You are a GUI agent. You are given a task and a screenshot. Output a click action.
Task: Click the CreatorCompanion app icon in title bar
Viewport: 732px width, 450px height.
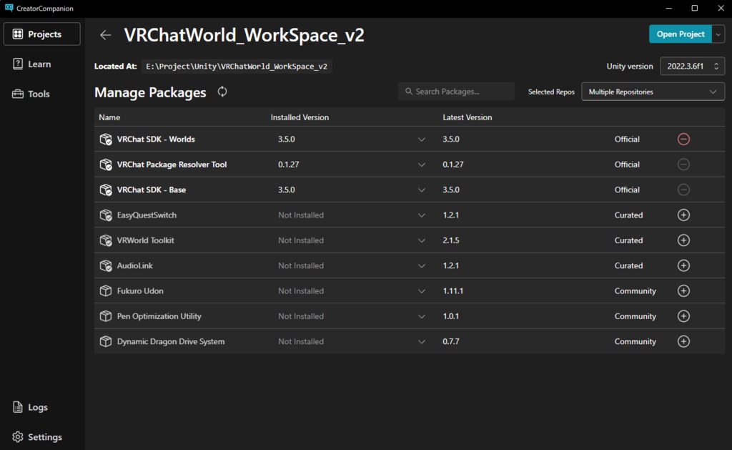[9, 8]
